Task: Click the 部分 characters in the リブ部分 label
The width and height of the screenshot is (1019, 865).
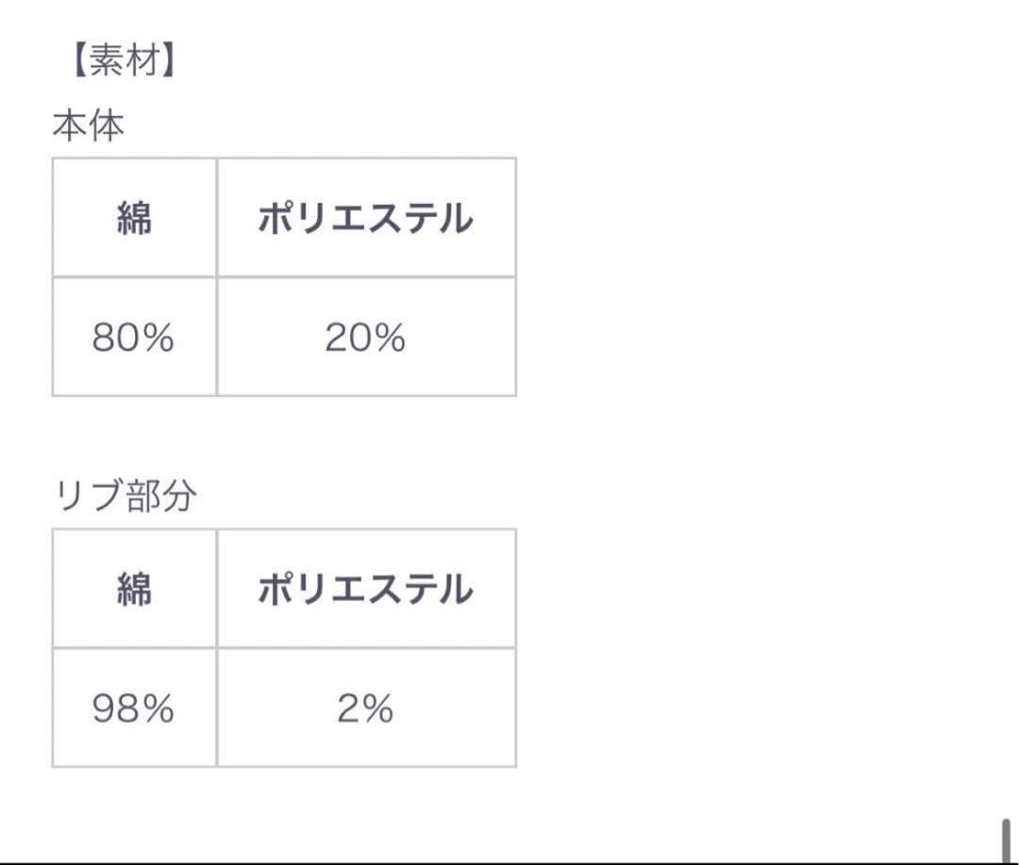Action: (161, 496)
